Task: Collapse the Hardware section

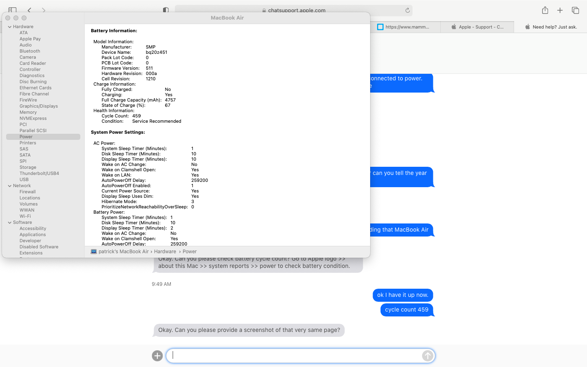Action: (10, 27)
